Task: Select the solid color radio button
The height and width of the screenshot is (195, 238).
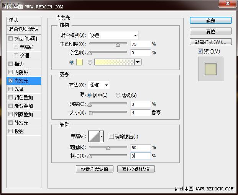Action: (72, 62)
